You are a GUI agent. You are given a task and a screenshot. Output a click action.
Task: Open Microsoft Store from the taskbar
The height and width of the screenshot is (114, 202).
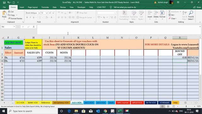coord(83,111)
